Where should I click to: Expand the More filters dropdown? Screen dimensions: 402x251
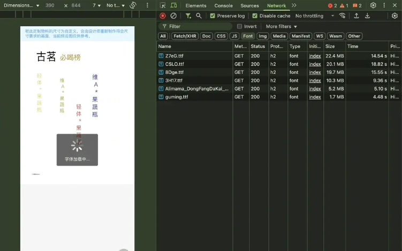[281, 26]
